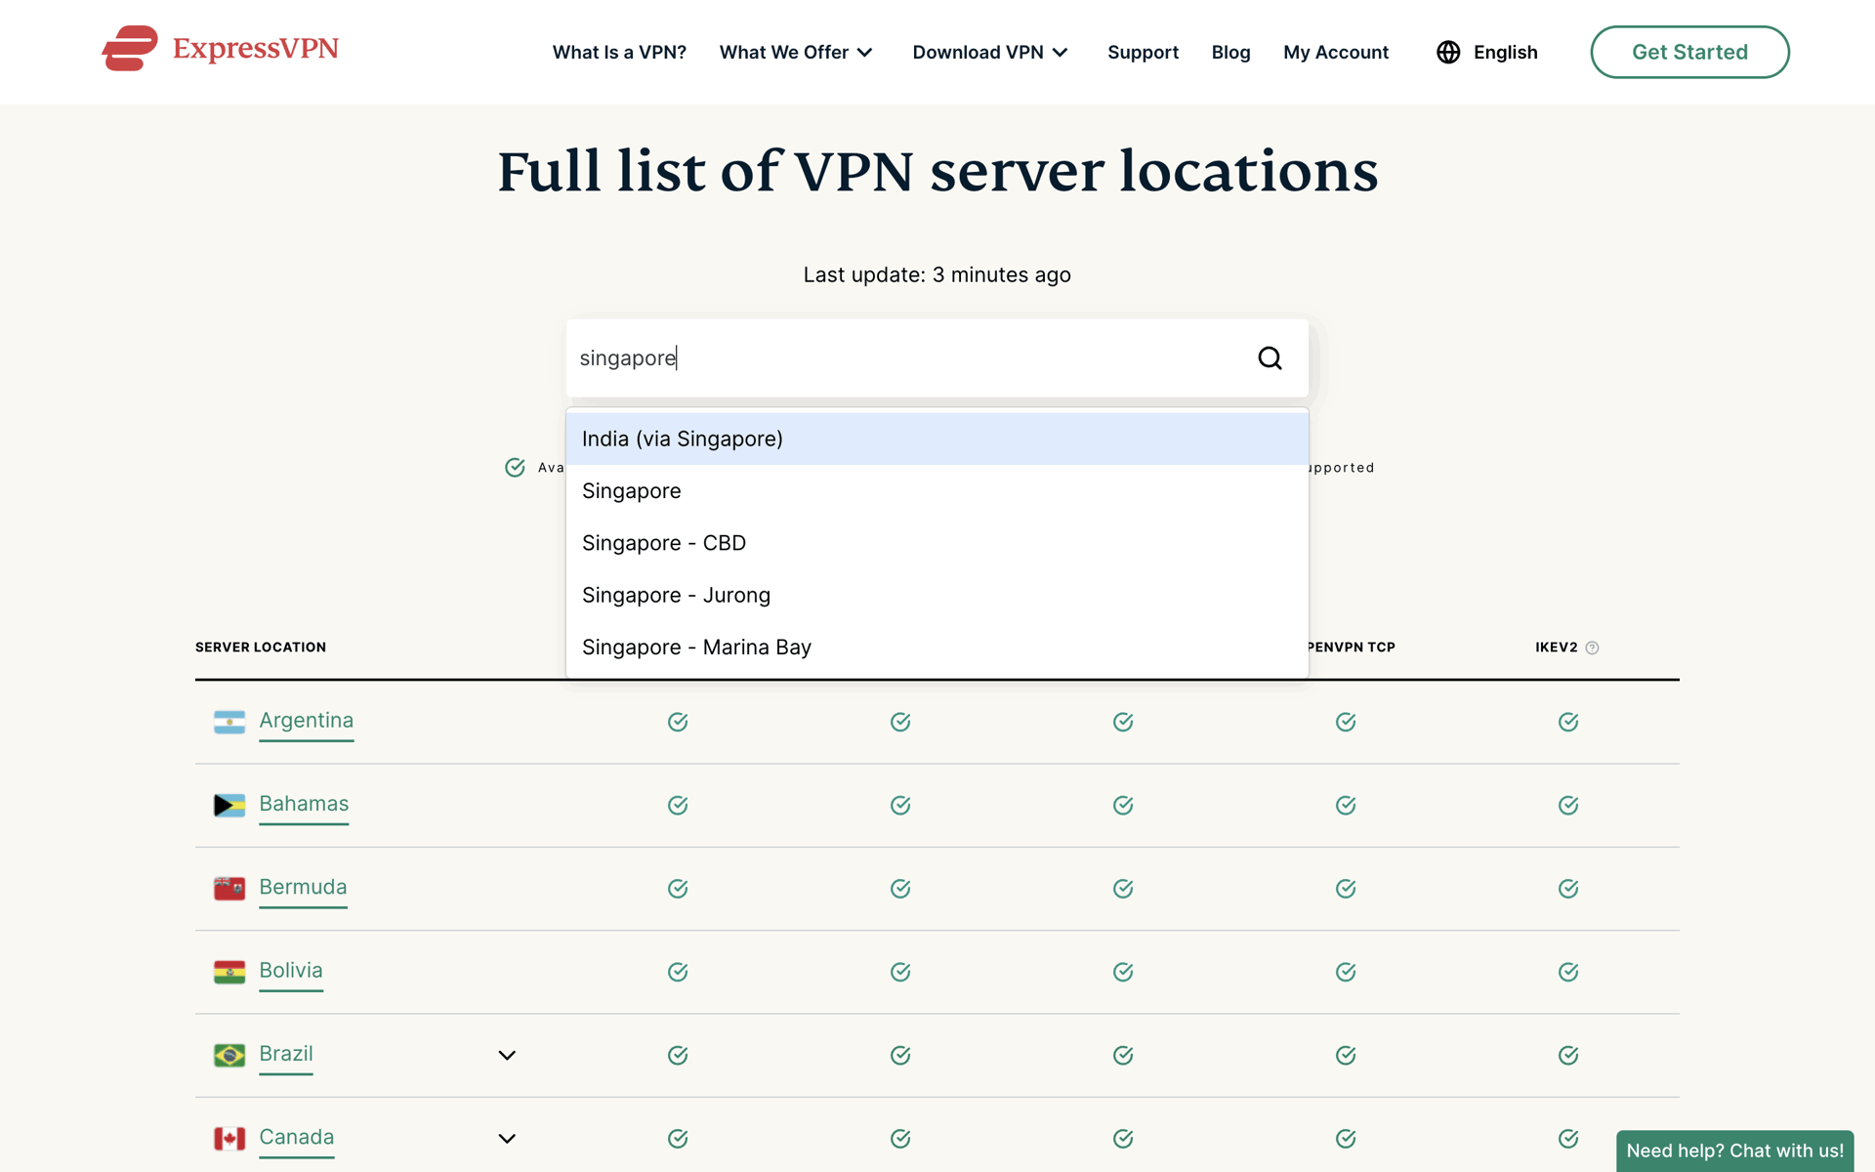This screenshot has width=1875, height=1172.
Task: Open the Blog page
Action: tap(1230, 52)
